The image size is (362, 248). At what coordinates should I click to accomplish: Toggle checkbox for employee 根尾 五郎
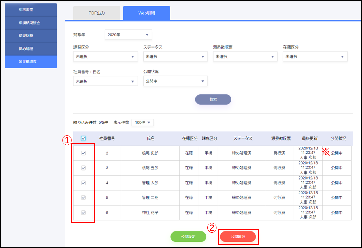point(83,168)
